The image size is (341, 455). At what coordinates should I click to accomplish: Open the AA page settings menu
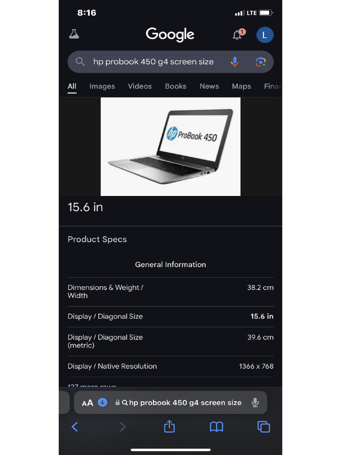coord(87,403)
